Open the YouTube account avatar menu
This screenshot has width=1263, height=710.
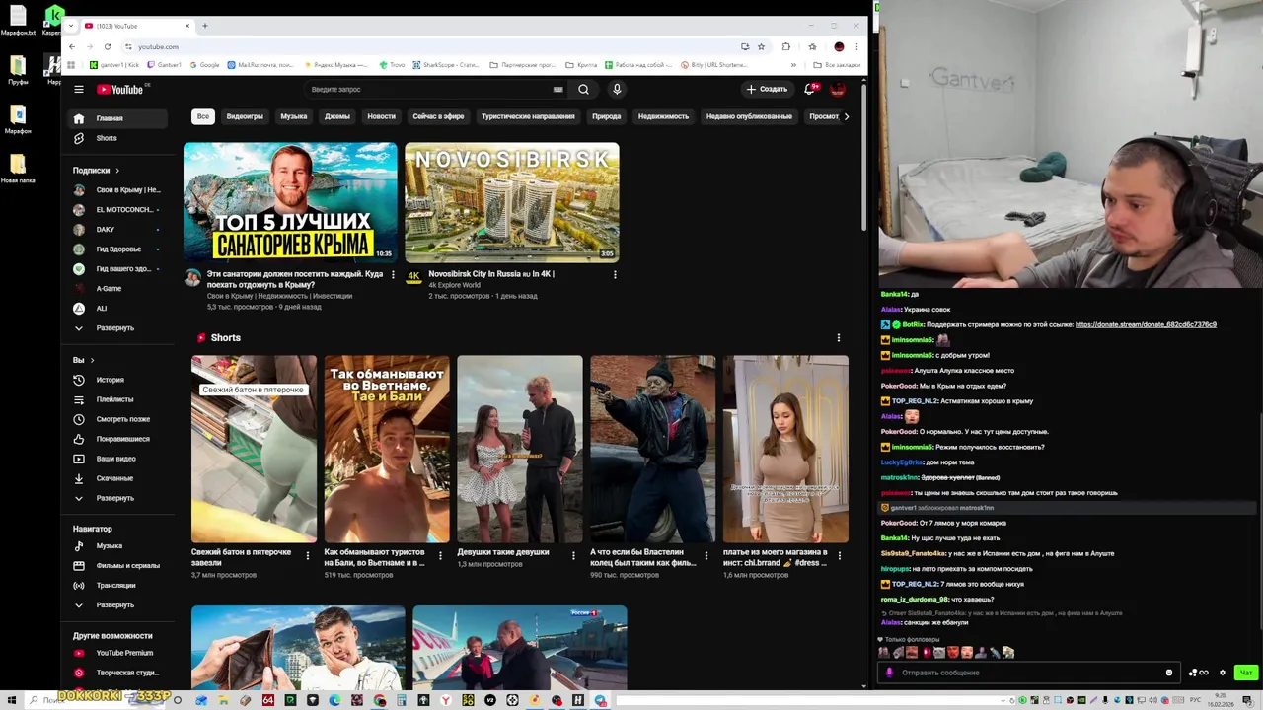tap(838, 89)
